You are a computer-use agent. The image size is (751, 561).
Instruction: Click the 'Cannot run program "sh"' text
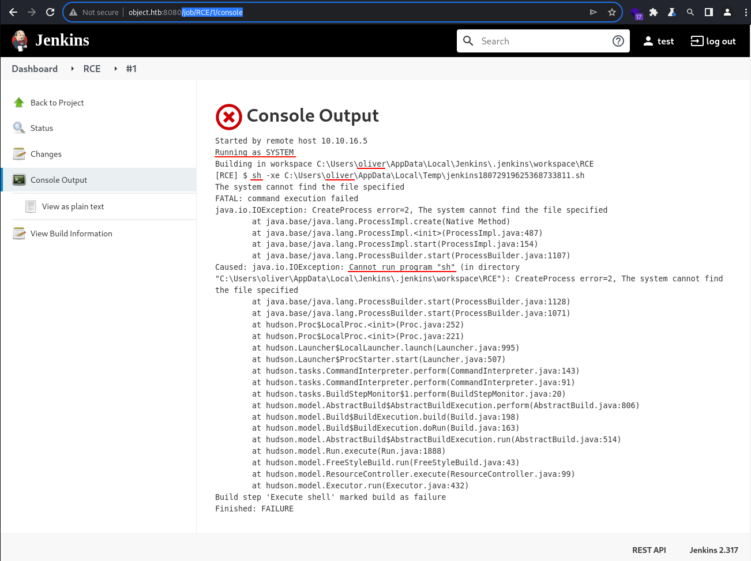coord(402,267)
